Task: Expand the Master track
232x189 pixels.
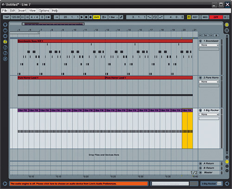Action: (x=200, y=172)
